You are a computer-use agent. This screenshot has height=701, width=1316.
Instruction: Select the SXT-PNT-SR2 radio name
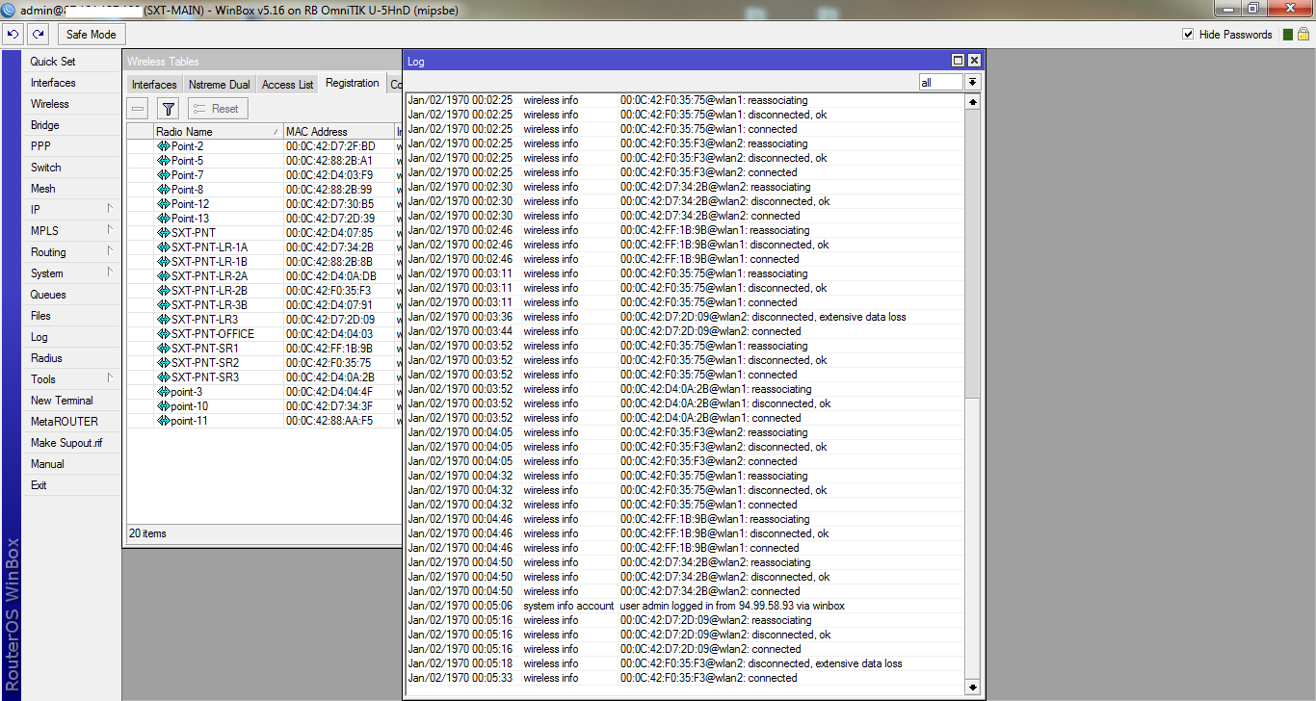point(205,363)
